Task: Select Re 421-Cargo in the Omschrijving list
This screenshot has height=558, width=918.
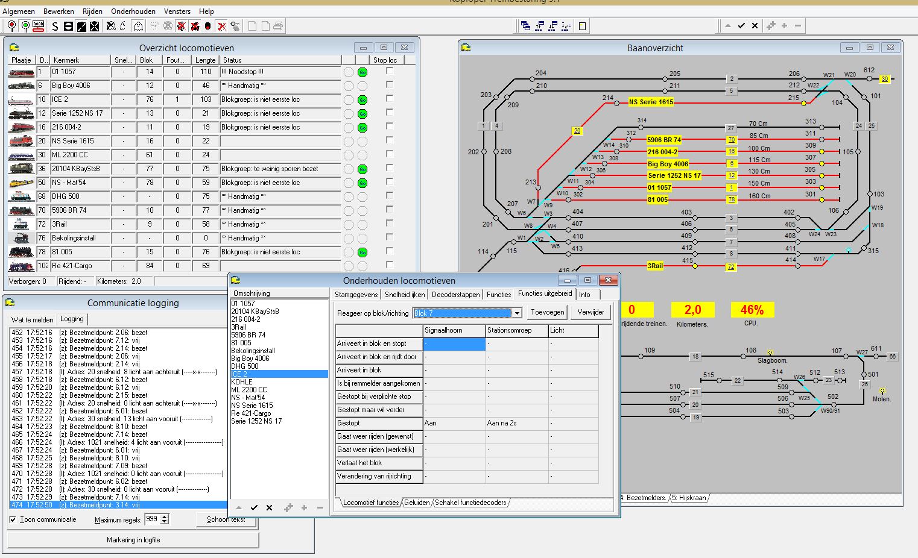Action: coord(279,413)
